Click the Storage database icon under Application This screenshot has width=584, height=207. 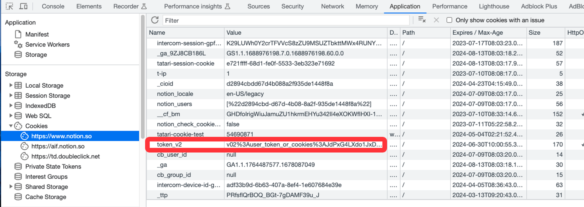pyautogui.click(x=18, y=54)
